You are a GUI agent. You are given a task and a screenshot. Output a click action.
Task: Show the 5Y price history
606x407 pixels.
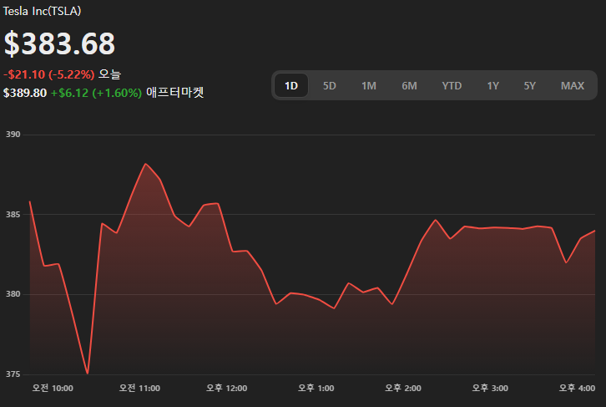pyautogui.click(x=529, y=85)
